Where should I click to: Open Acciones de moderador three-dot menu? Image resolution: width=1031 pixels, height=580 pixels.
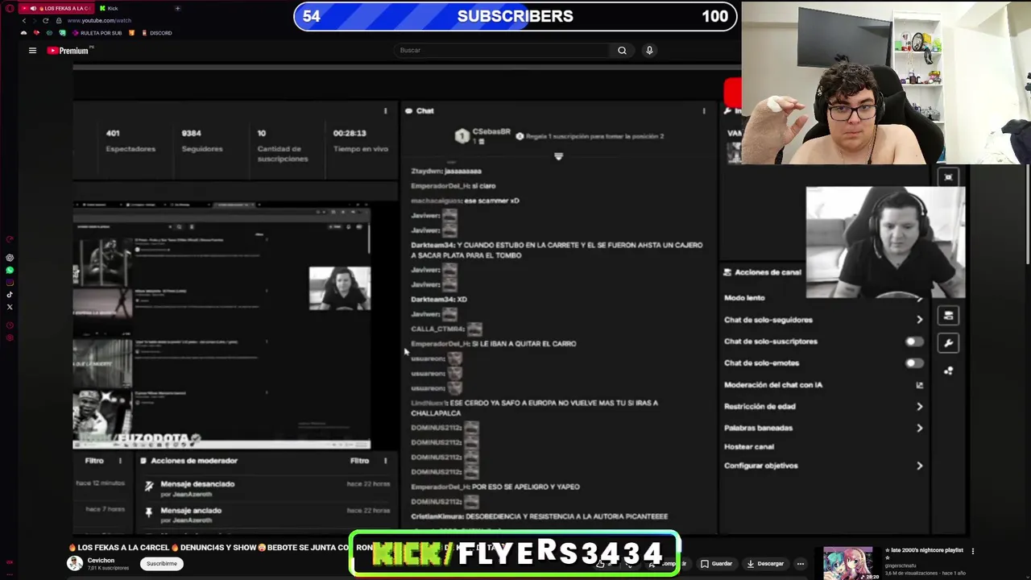(385, 461)
